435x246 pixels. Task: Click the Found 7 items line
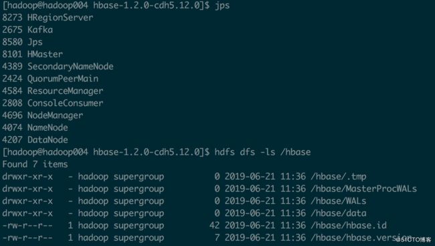35,164
